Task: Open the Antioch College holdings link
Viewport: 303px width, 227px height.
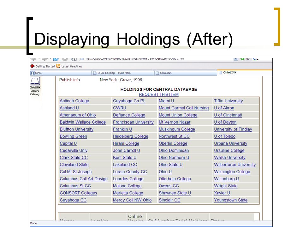Action: point(74,101)
